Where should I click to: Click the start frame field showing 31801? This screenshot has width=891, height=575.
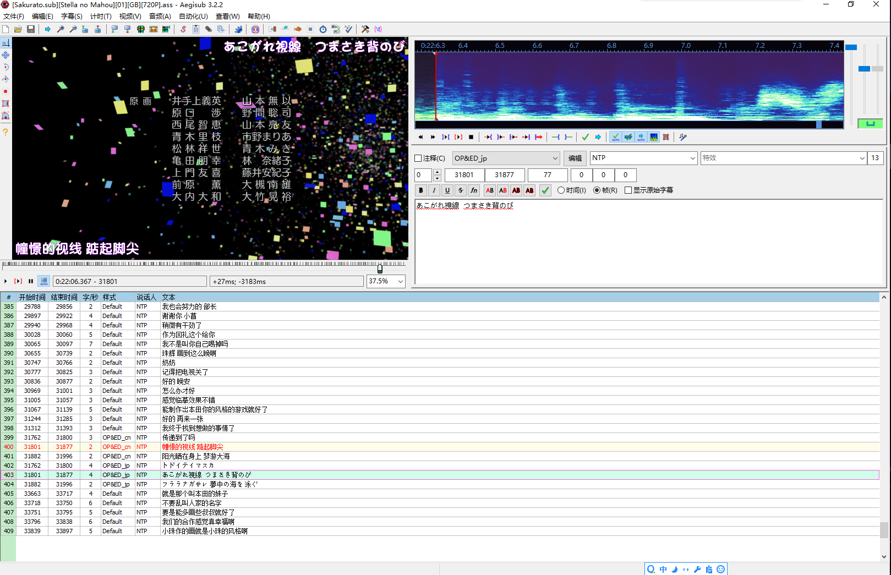(464, 175)
